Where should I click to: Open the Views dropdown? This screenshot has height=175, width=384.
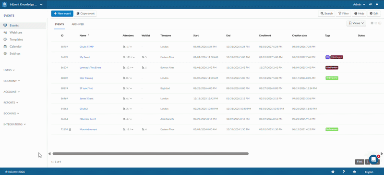point(356,23)
